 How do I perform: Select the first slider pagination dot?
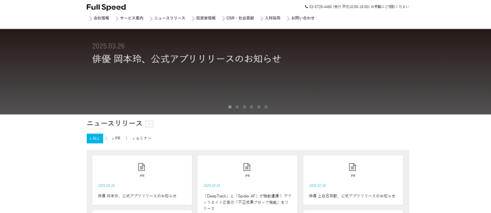(x=230, y=107)
